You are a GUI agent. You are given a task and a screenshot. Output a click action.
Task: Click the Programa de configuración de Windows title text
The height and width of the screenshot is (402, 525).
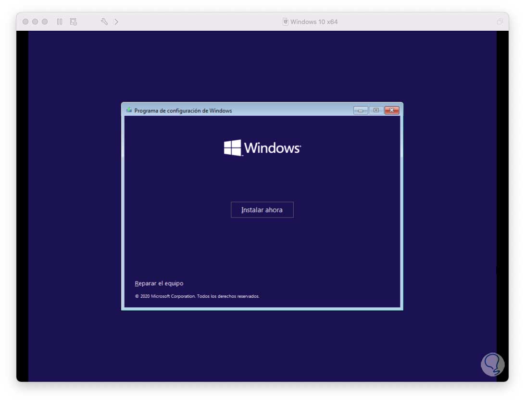click(183, 110)
